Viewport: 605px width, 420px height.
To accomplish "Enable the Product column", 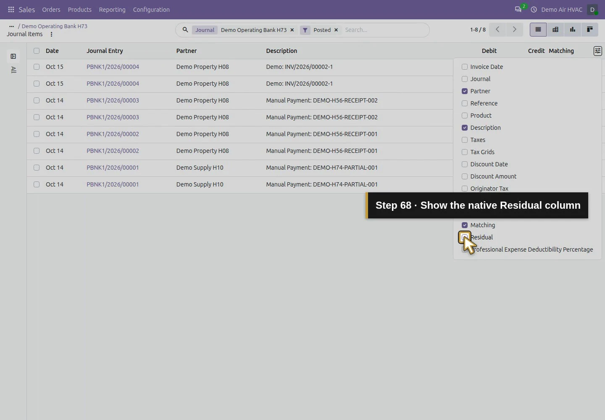I will (x=465, y=115).
